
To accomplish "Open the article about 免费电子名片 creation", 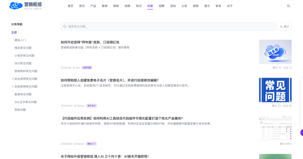I will click(x=109, y=80).
